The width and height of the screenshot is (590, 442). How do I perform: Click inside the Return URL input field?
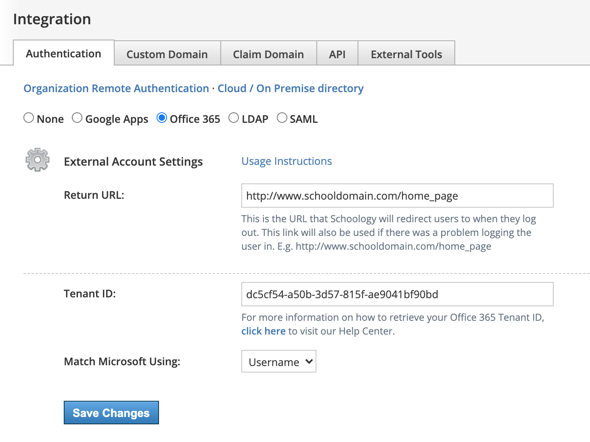click(397, 196)
